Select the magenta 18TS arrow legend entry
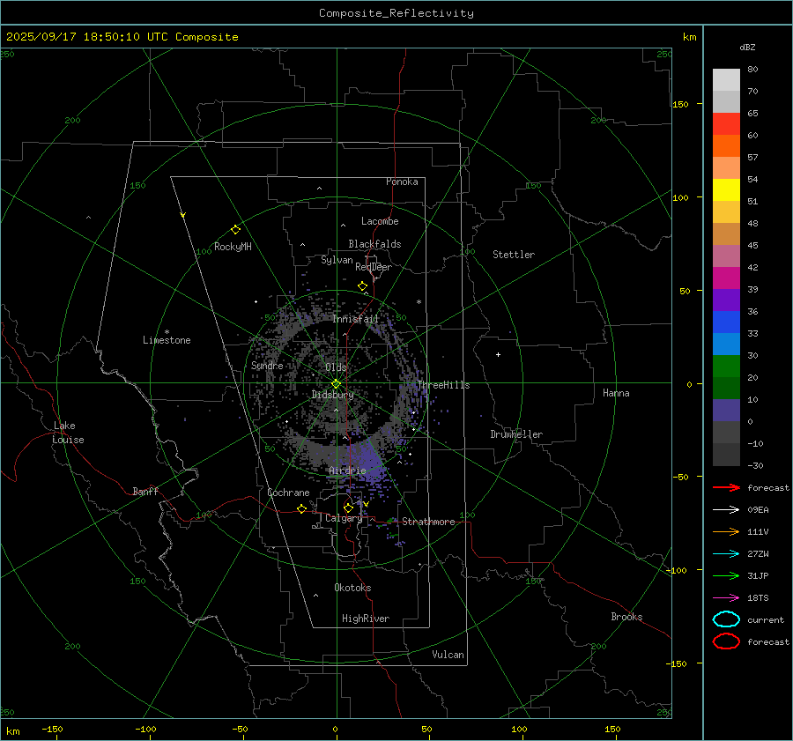793x741 pixels. tap(726, 597)
